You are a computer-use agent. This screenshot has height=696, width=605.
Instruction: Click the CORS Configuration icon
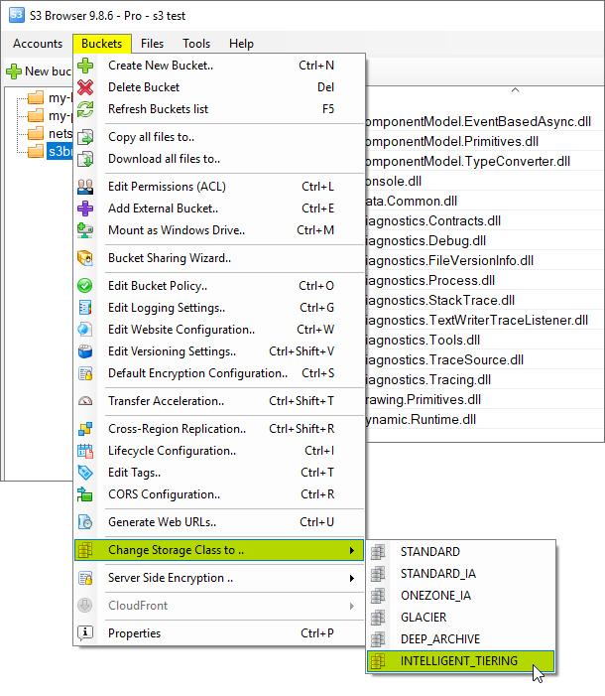tap(85, 494)
